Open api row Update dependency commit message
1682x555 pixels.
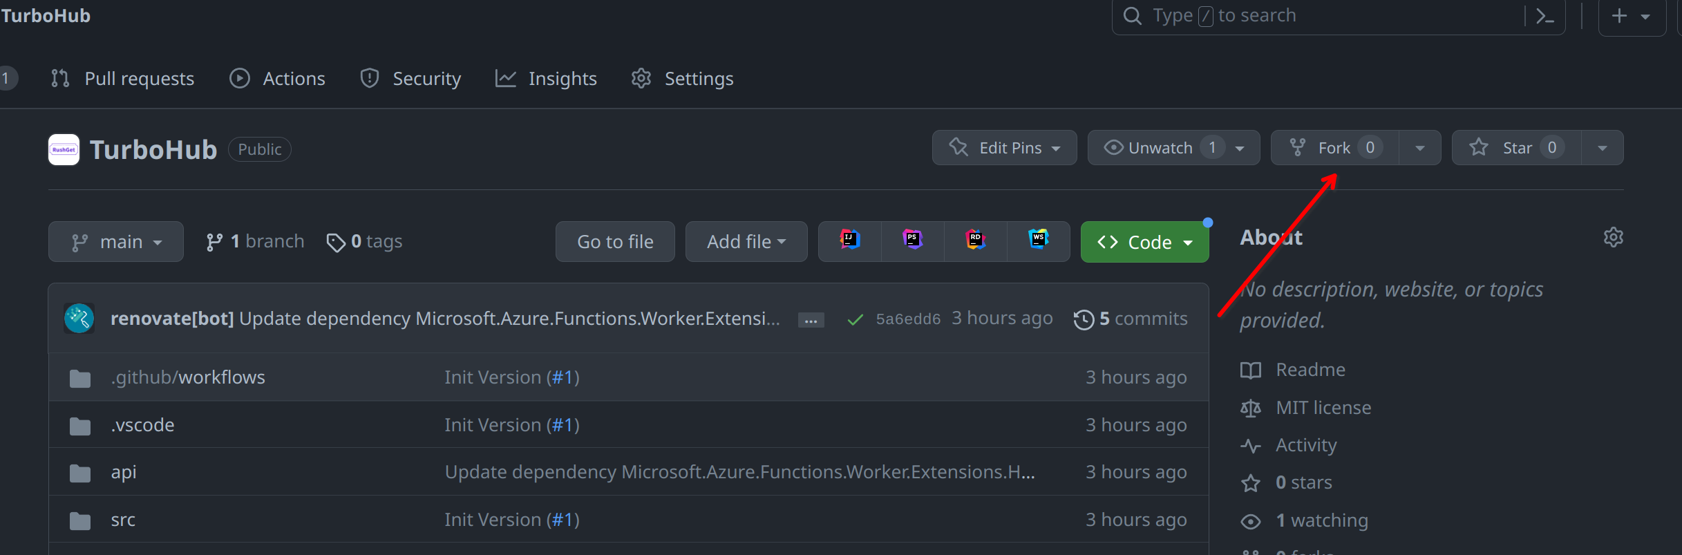tap(739, 472)
